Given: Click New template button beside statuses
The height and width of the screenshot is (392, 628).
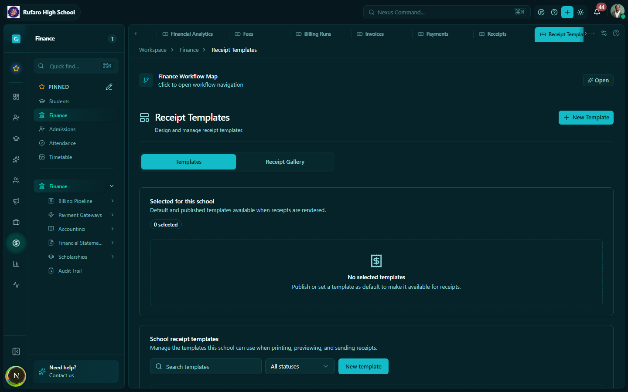Looking at the screenshot, I should click(363, 366).
